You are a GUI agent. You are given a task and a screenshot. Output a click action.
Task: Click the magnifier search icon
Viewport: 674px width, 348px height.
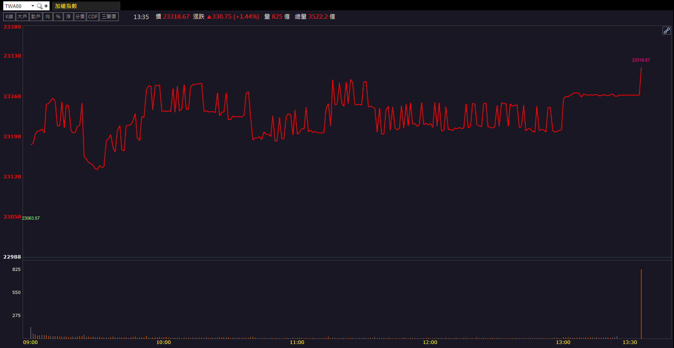(39, 6)
